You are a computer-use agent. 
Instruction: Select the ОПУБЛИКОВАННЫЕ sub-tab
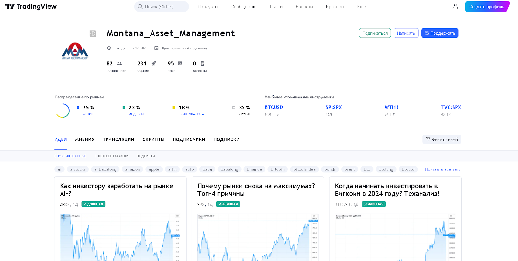point(70,156)
